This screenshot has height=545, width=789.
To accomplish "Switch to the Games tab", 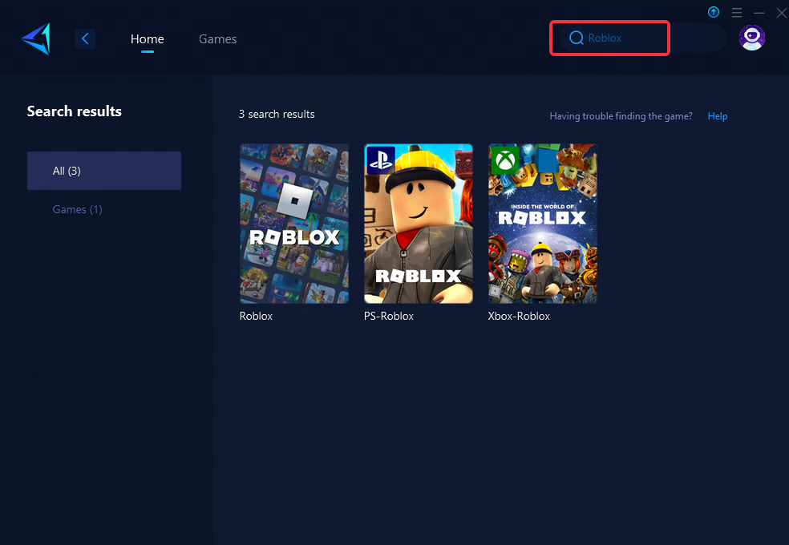I will coord(217,38).
